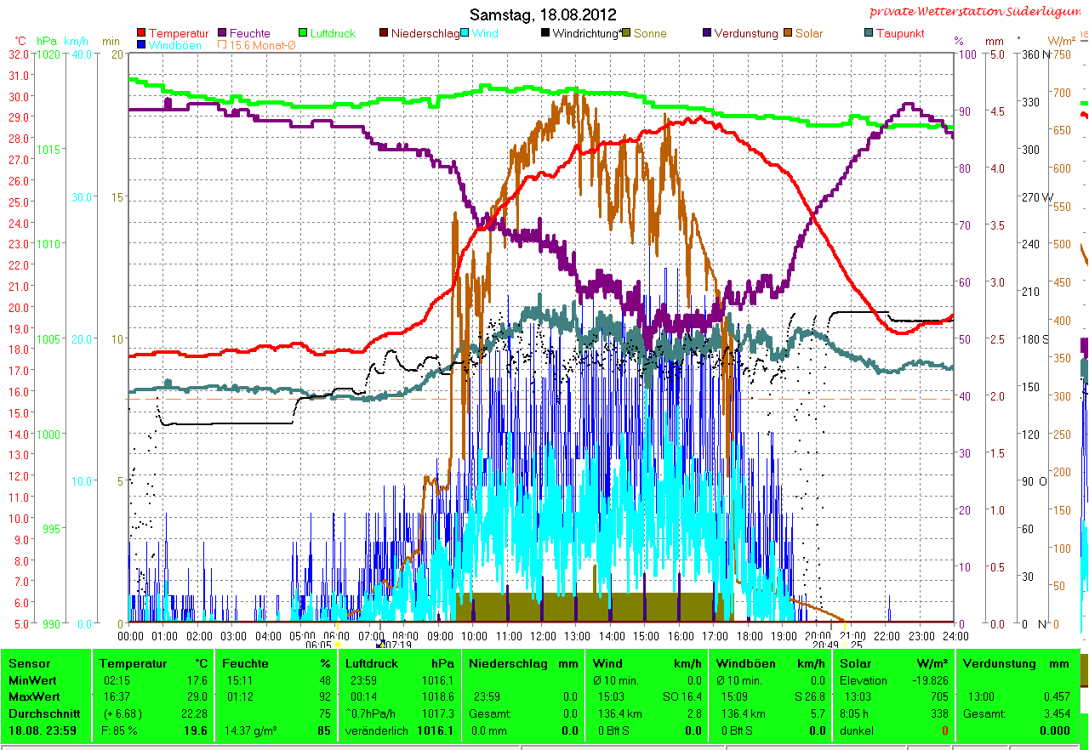1089x750 pixels.
Task: Click the dark red Niederschlag legend square
Action: (384, 34)
